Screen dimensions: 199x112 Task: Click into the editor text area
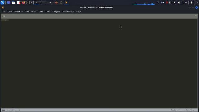pyautogui.click(x=102, y=63)
